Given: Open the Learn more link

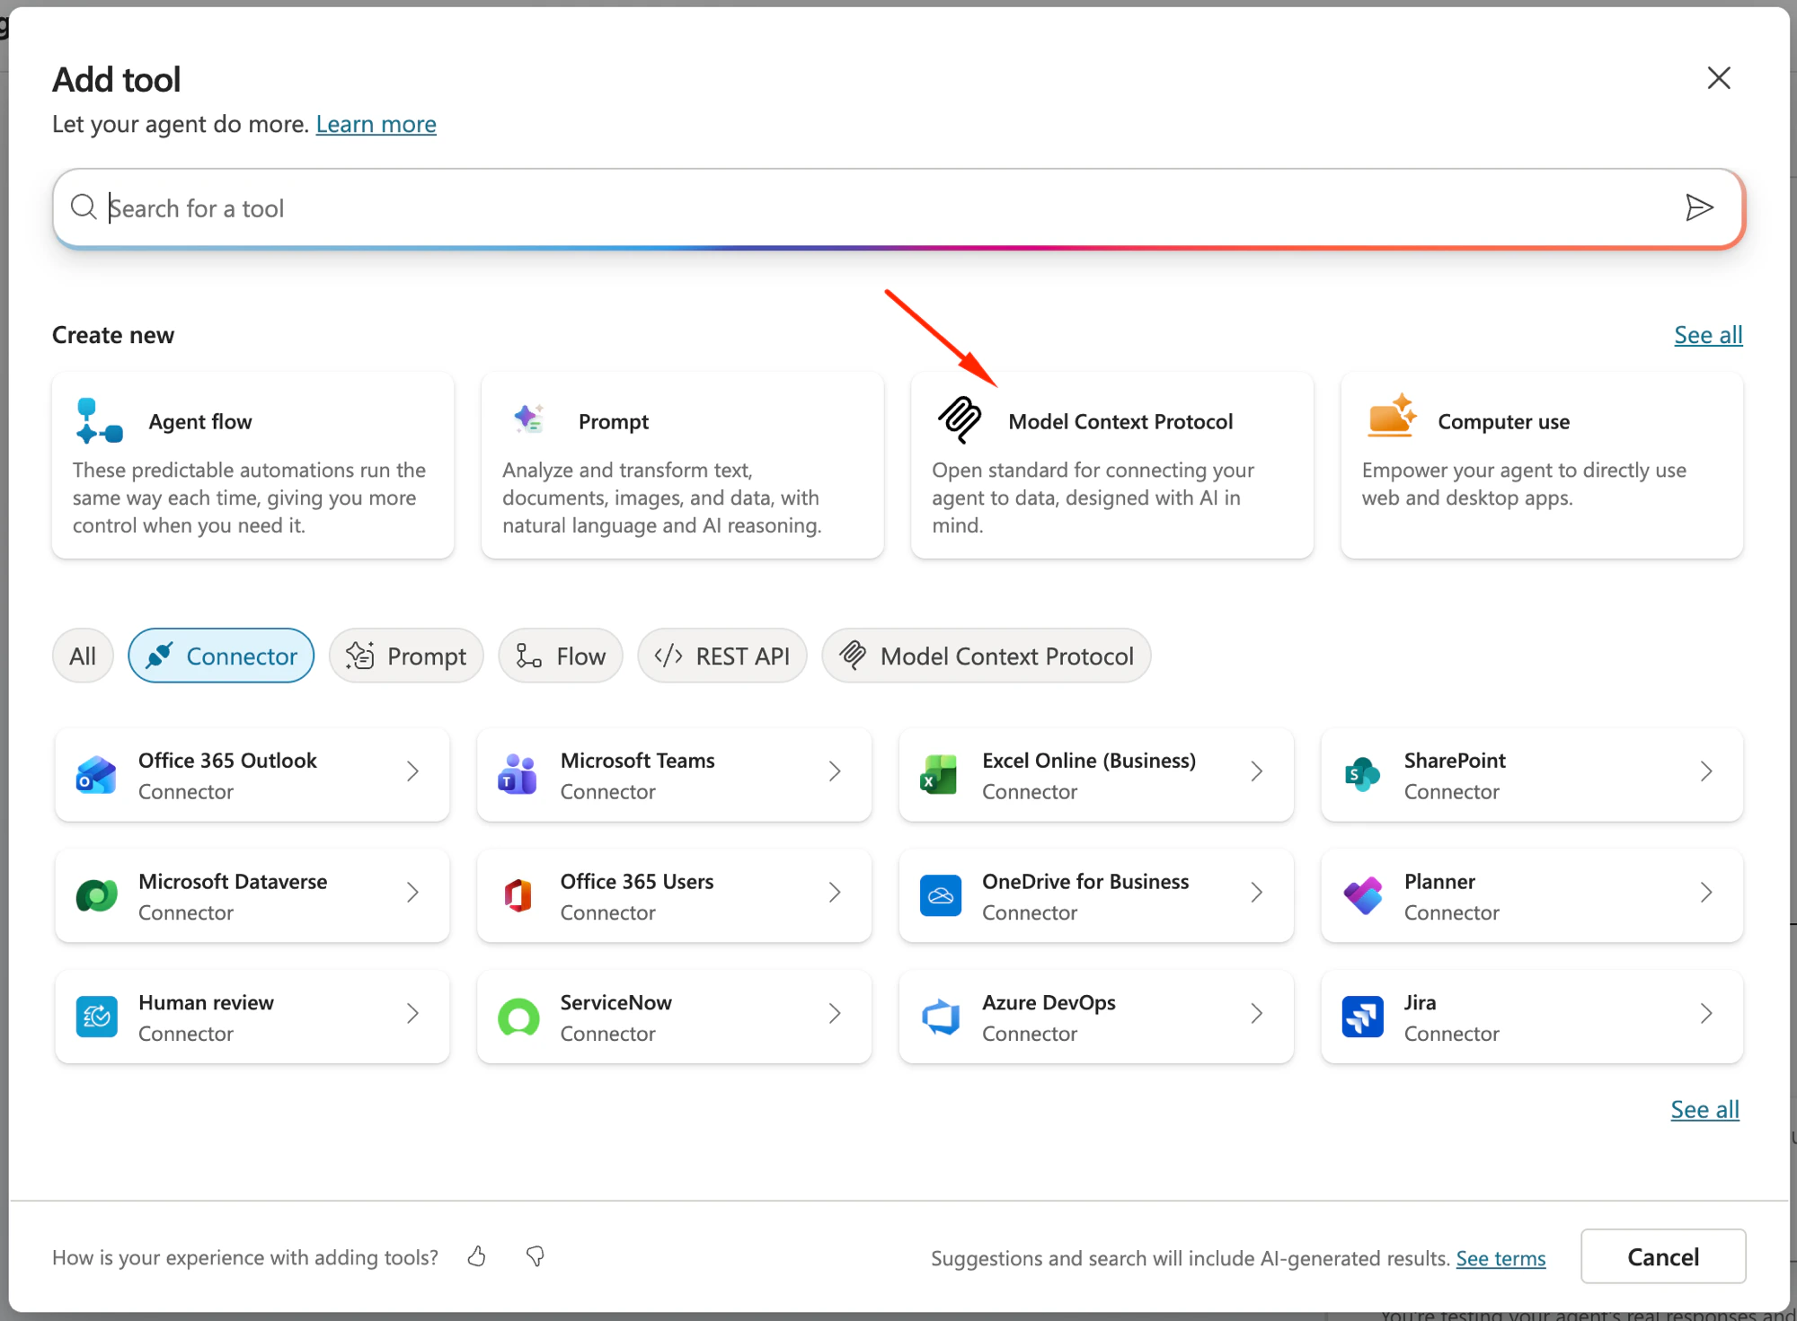Looking at the screenshot, I should [x=376, y=124].
